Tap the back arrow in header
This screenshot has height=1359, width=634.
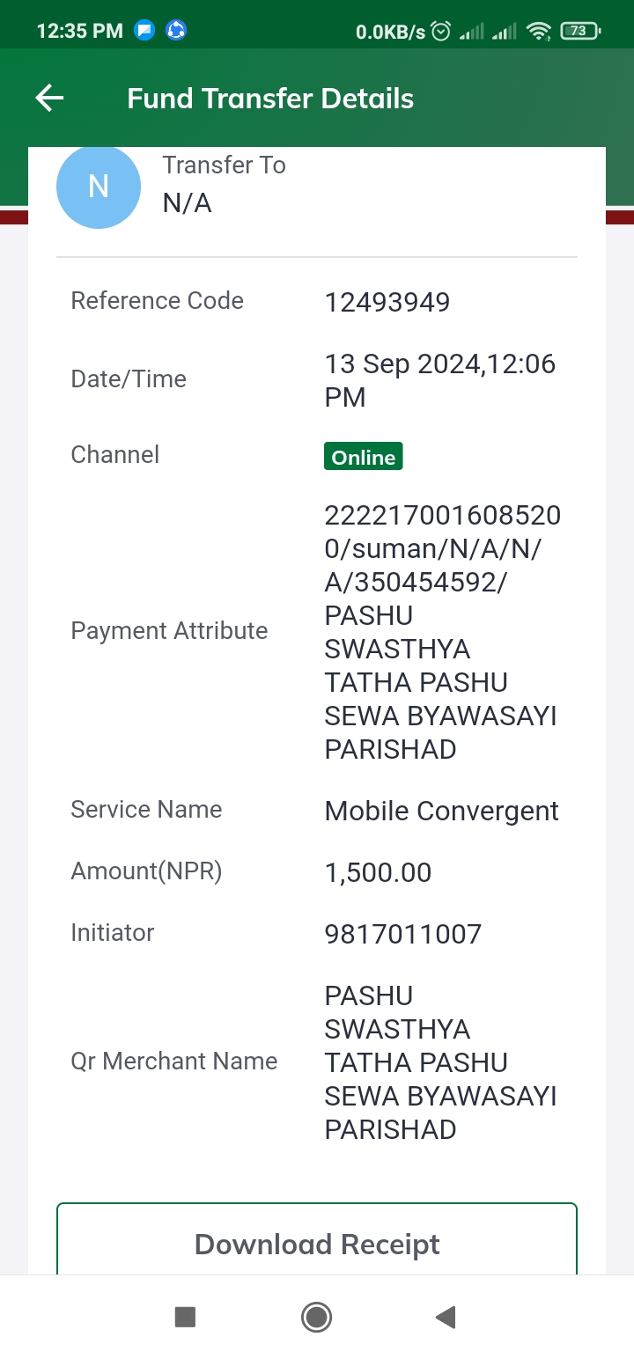tap(49, 98)
